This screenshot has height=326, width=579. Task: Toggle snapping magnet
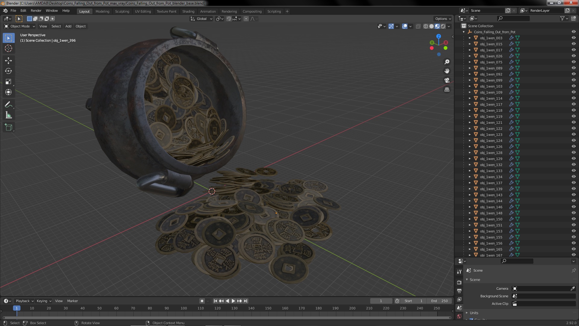click(229, 19)
